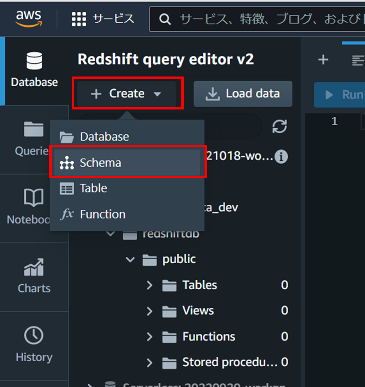Click the Run query button
365x387 pixels.
pyautogui.click(x=340, y=95)
